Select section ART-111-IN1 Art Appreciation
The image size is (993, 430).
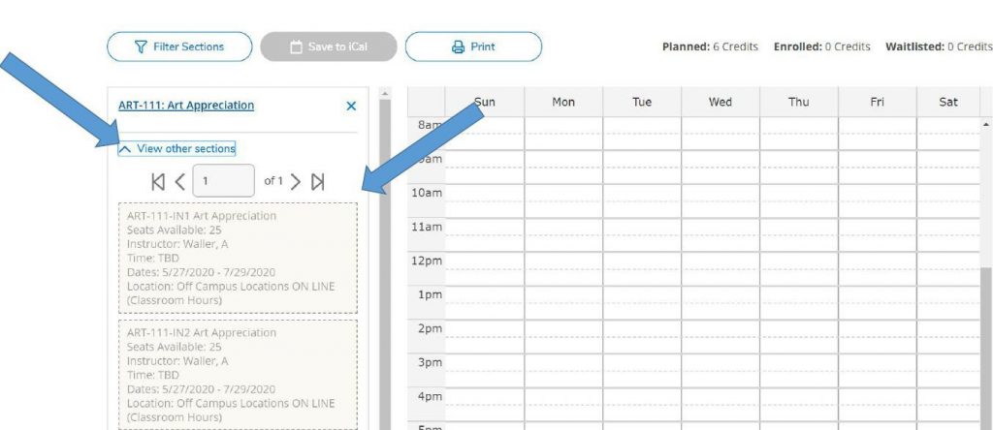point(238,258)
